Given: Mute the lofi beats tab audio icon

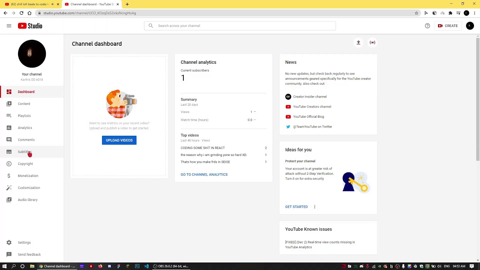Looking at the screenshot, I should (x=52, y=4).
